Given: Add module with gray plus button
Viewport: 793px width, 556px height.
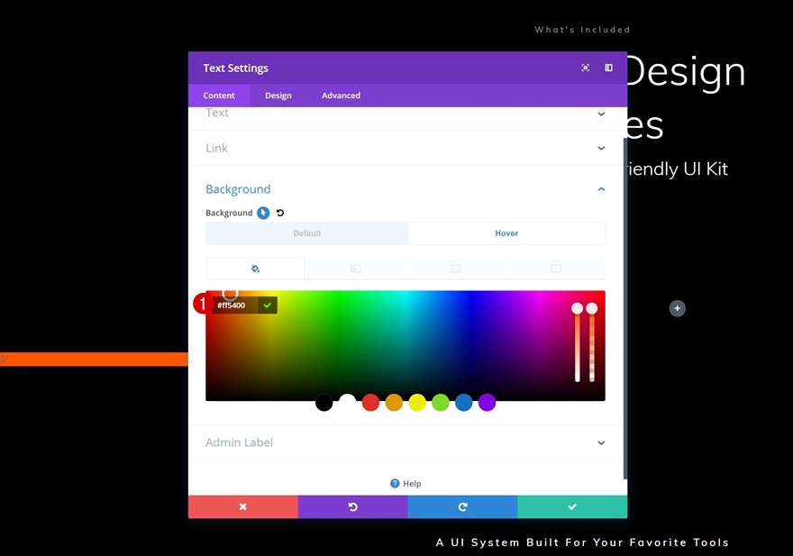Looking at the screenshot, I should tap(677, 308).
